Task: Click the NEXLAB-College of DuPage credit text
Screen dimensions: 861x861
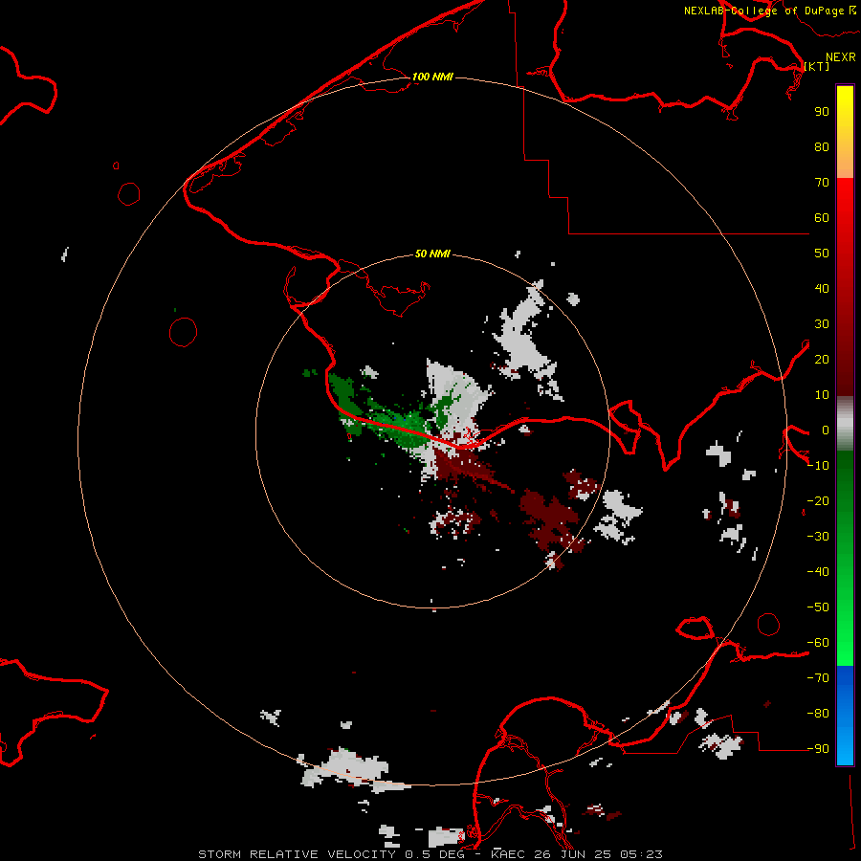Action: click(x=763, y=11)
